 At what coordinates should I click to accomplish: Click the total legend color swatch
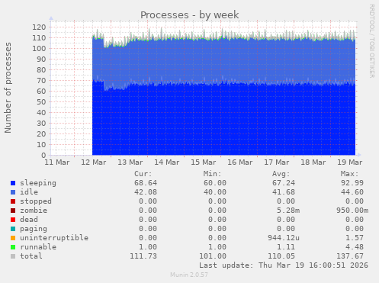tap(13, 256)
